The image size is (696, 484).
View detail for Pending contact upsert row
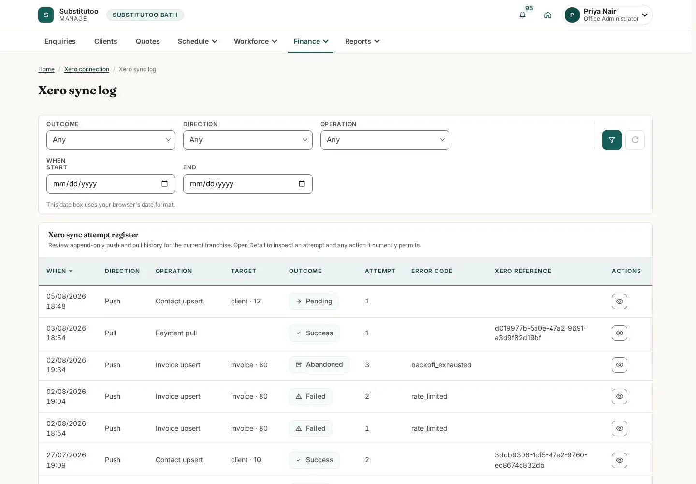(x=620, y=302)
